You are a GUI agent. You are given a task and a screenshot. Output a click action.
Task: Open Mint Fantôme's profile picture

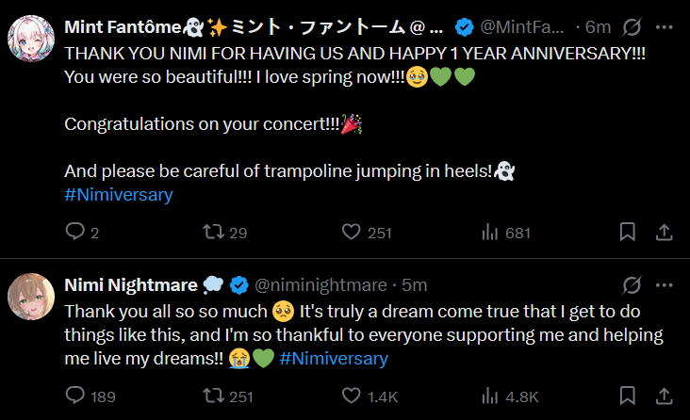pos(30,40)
